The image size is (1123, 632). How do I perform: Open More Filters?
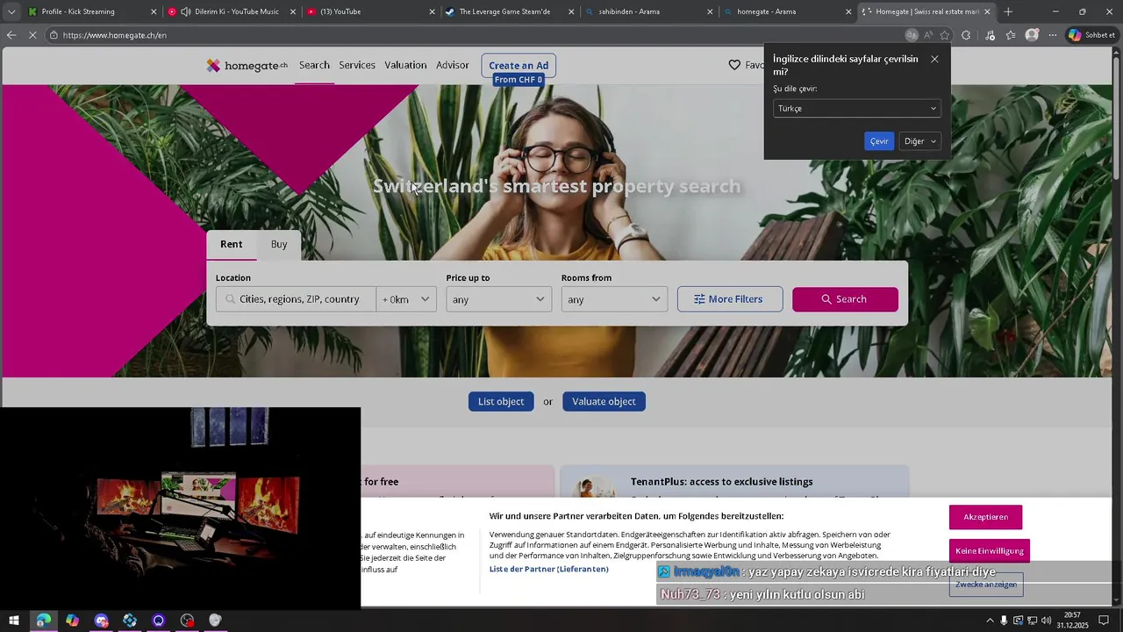point(730,299)
